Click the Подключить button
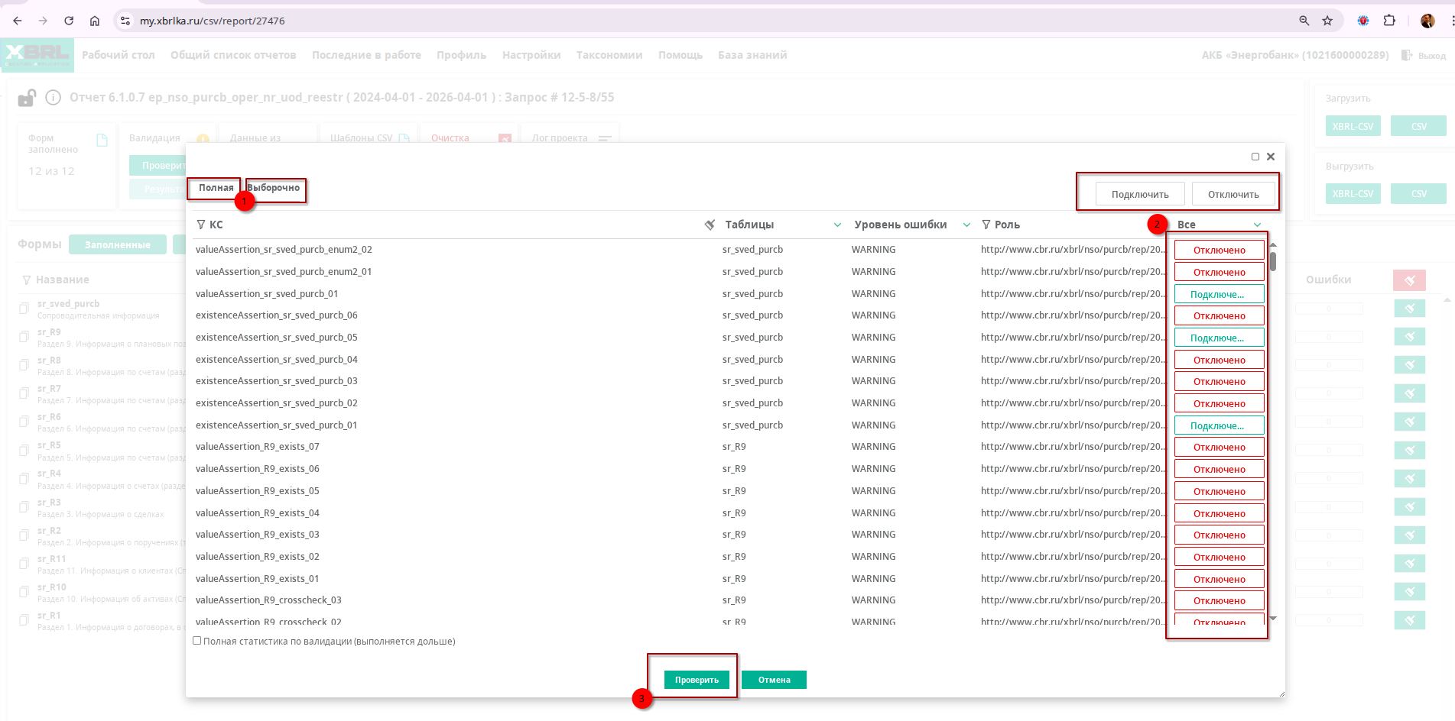The width and height of the screenshot is (1455, 721). (x=1139, y=194)
